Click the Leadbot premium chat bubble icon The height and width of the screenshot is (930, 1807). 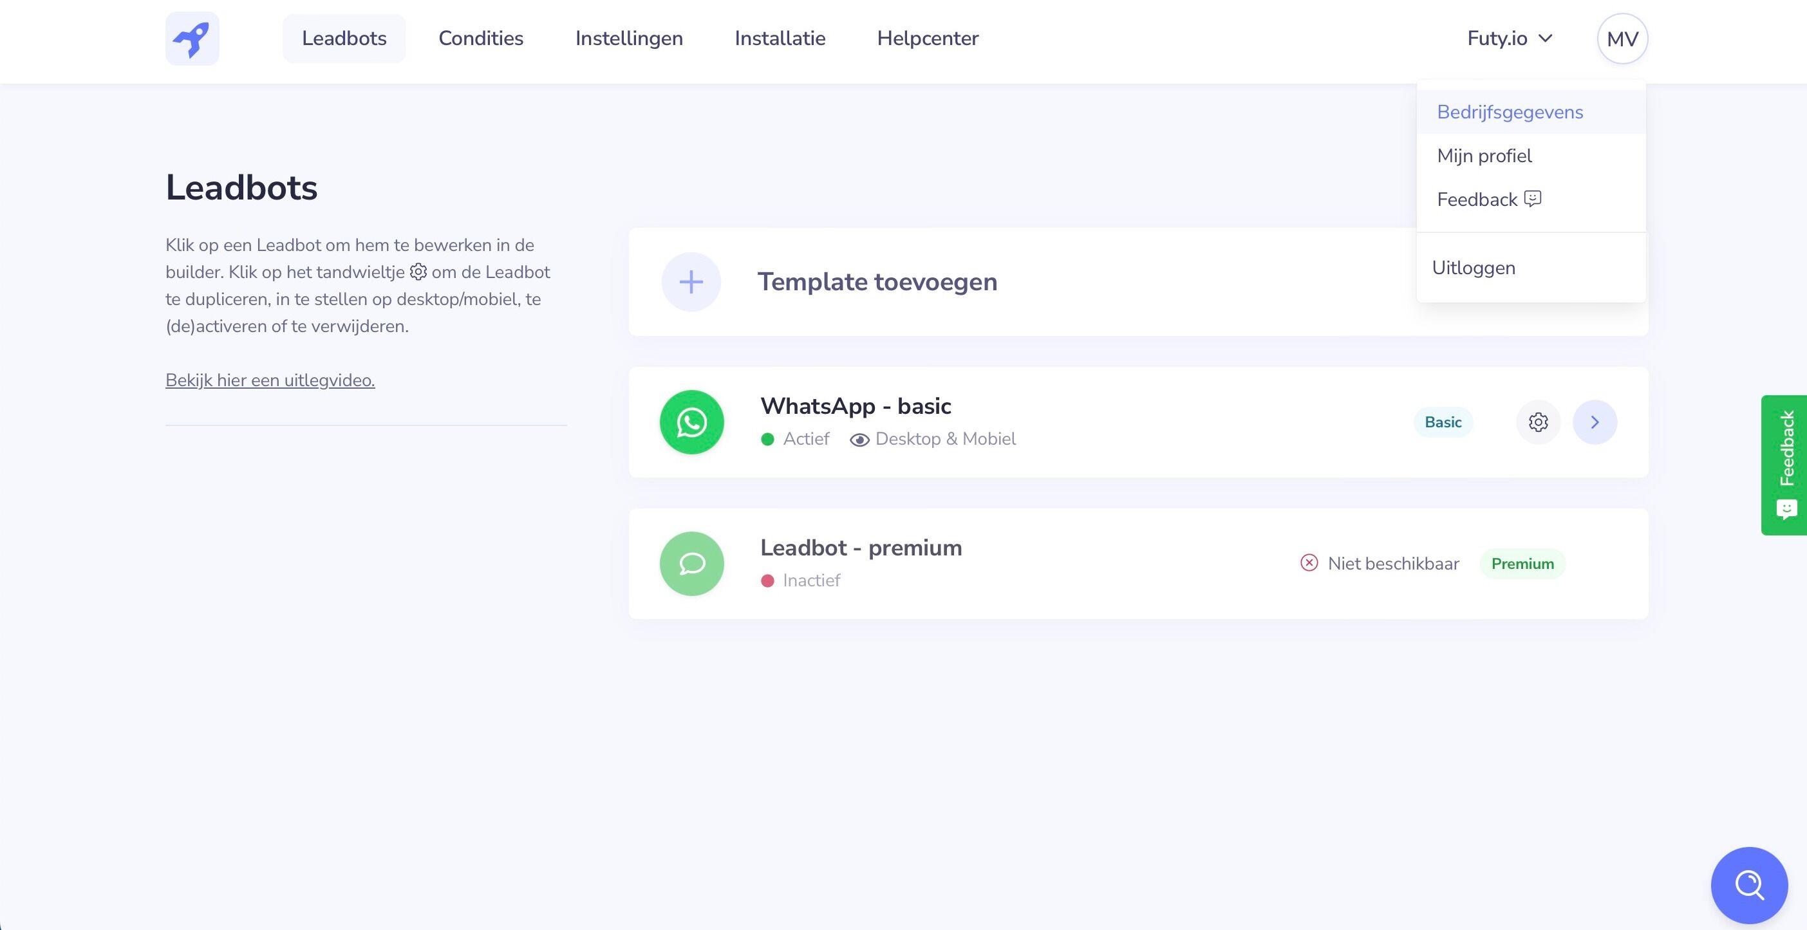(x=691, y=563)
